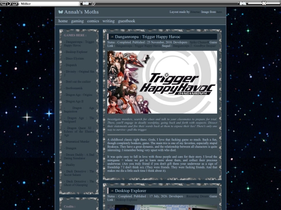The image size is (281, 210).
Task: Jump to Dispatch in sidebar
Action: (70, 65)
